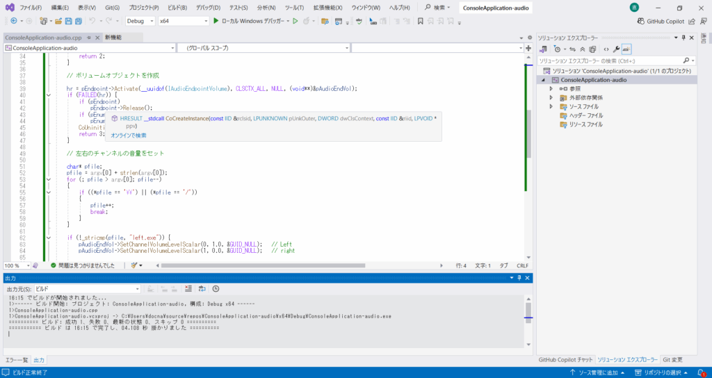This screenshot has width=712, height=378.
Task: Expand the ソース ファイル tree node
Action: [x=551, y=106]
